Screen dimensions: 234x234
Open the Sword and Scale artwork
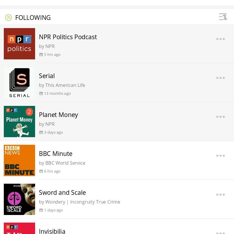tap(19, 199)
